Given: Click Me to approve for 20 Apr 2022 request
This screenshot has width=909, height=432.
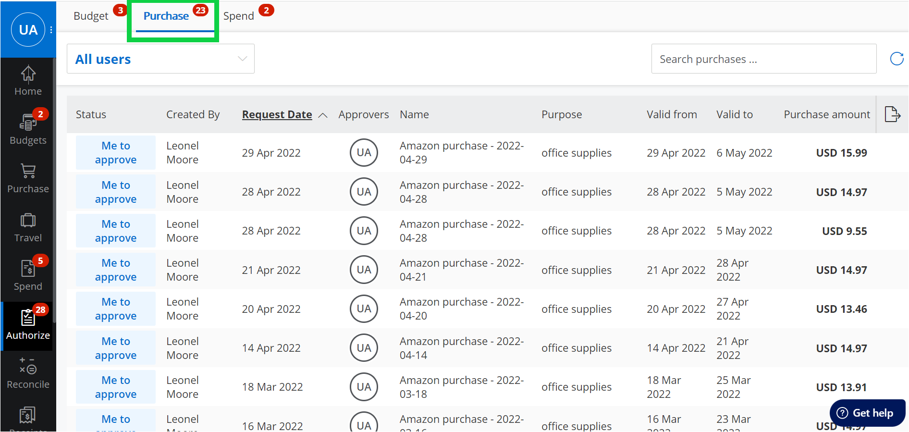Looking at the screenshot, I should [x=115, y=309].
